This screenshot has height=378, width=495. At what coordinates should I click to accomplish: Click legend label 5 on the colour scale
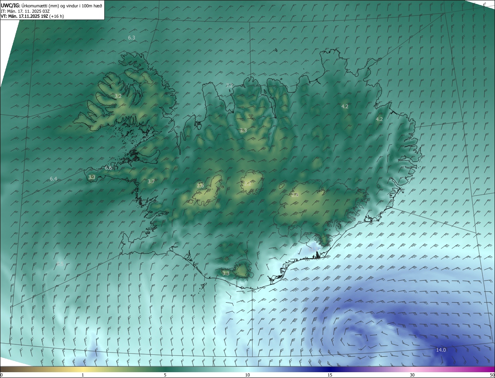pyautogui.click(x=165, y=375)
